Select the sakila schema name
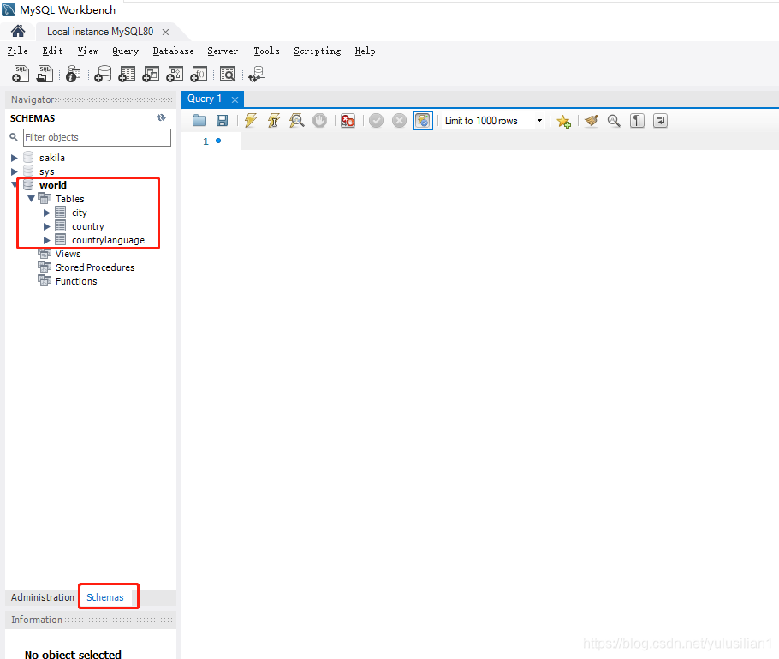Image resolution: width=779 pixels, height=659 pixels. [52, 158]
